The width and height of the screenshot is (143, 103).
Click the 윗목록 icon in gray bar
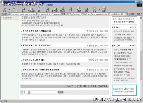[x=89, y=86]
